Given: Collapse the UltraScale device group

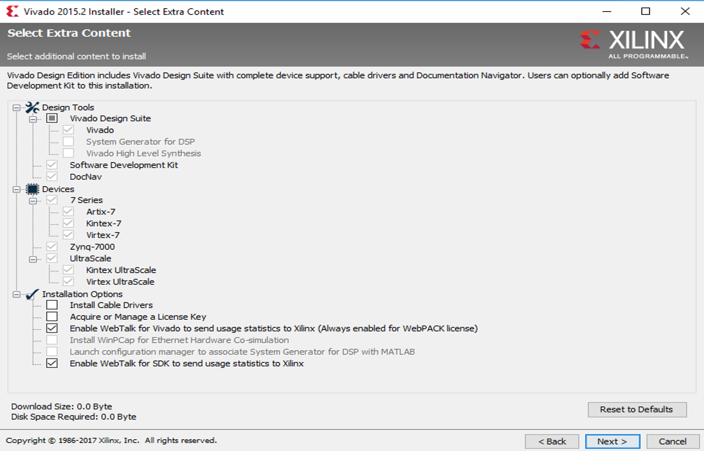Looking at the screenshot, I should coord(32,259).
